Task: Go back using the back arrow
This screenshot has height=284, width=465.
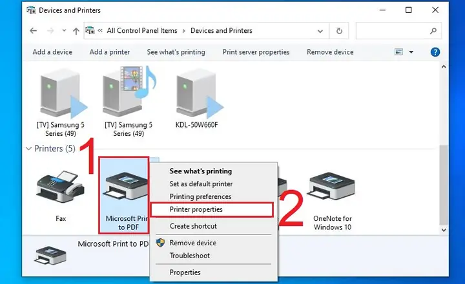Action: tap(33, 30)
